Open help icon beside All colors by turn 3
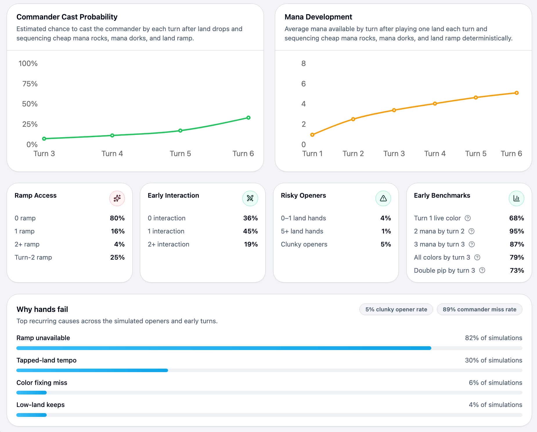 click(x=477, y=257)
